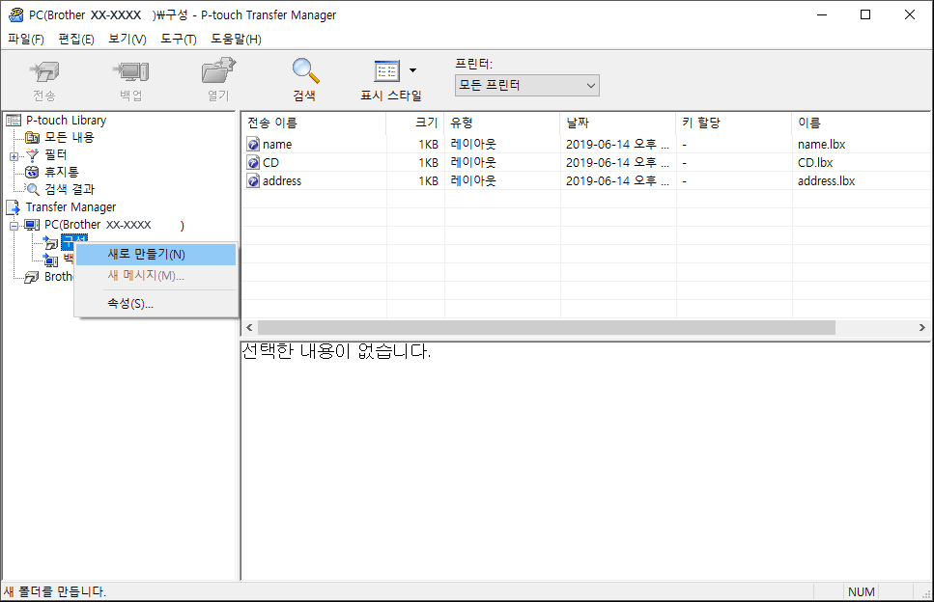Click the Search (검색) magnifier icon
The image size is (934, 602).
(305, 70)
